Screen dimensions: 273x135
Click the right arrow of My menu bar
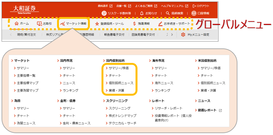(x=172, y=35)
